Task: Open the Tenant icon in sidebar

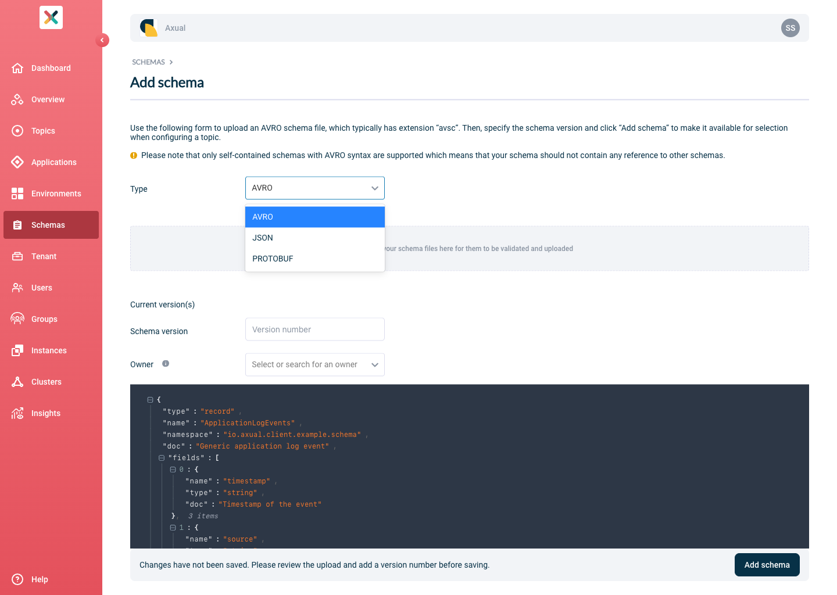Action: click(x=17, y=256)
